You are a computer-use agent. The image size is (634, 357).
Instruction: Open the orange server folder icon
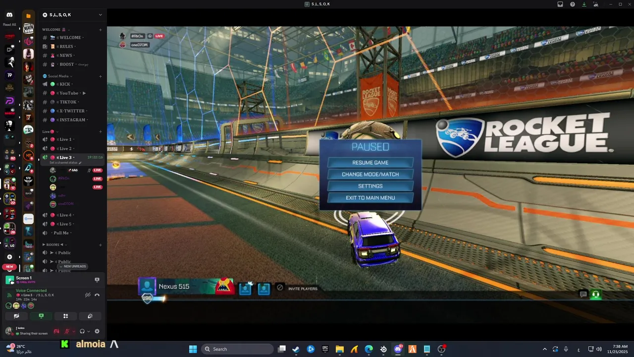click(28, 16)
